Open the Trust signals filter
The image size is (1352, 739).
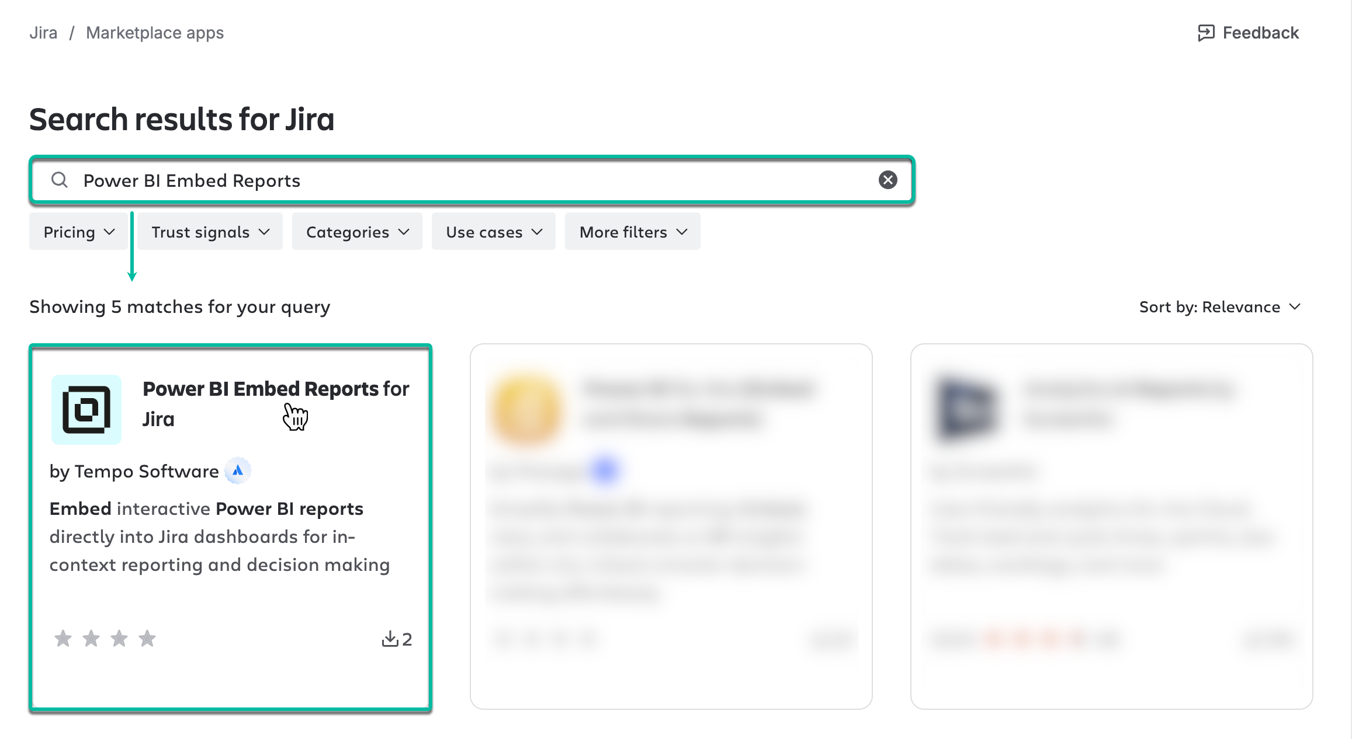(210, 232)
